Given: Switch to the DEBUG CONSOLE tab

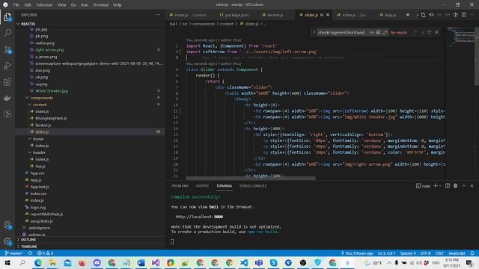Looking at the screenshot, I should pos(253,186).
